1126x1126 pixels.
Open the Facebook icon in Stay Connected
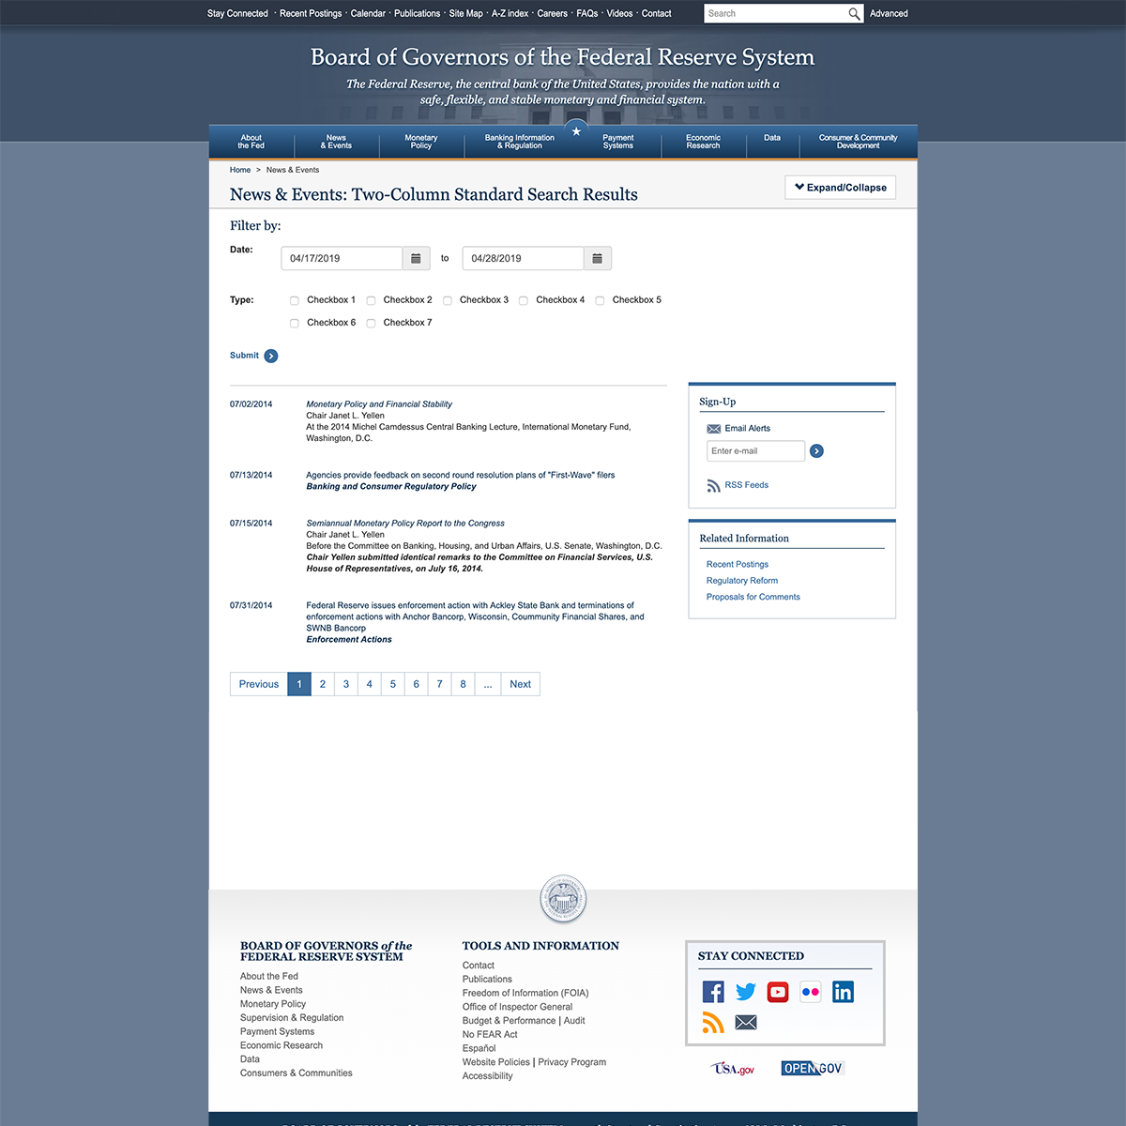713,992
